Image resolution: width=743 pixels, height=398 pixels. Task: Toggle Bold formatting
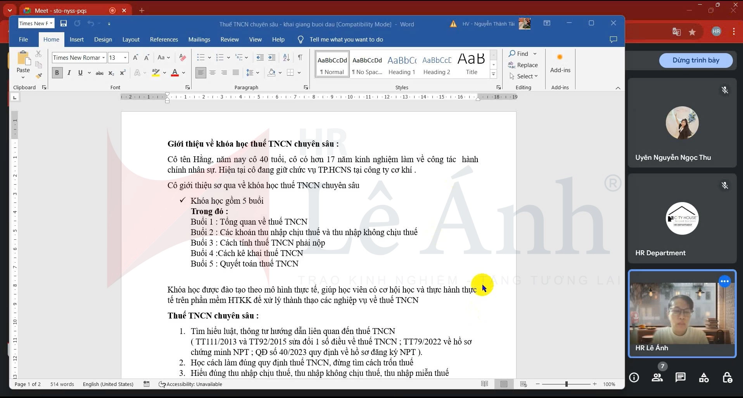point(57,73)
